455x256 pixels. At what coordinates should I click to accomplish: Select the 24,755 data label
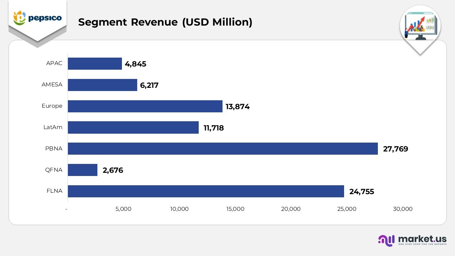362,192
